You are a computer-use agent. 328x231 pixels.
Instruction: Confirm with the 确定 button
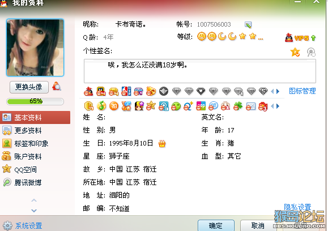(x=216, y=225)
